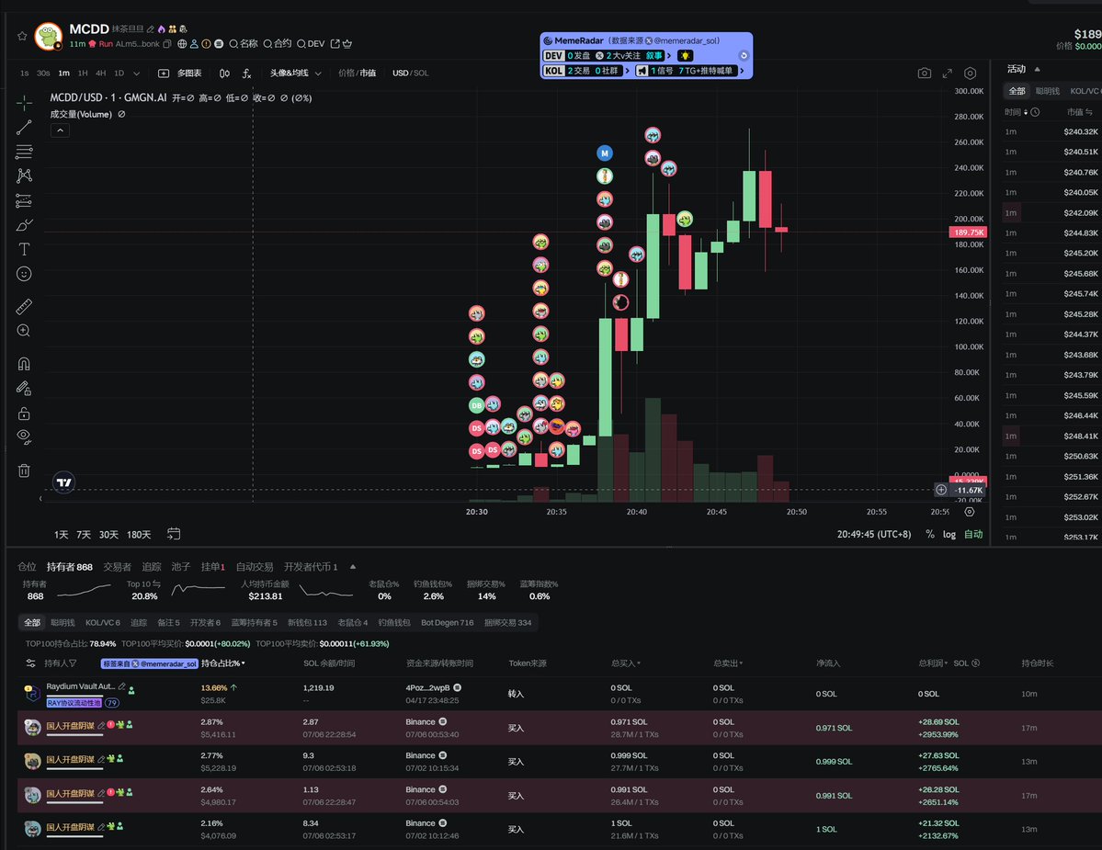Expand chart to fullscreen
1102x850 pixels.
(948, 74)
